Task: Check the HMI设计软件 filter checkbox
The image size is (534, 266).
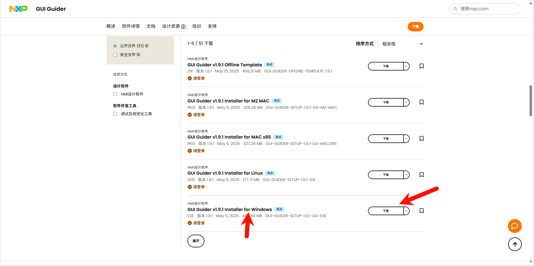Action: click(x=115, y=94)
